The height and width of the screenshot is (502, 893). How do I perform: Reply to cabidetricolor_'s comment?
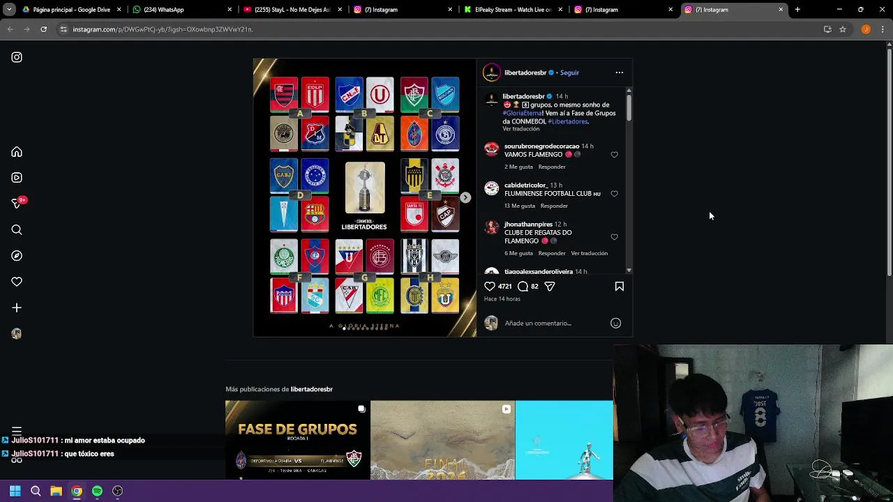pyautogui.click(x=554, y=206)
